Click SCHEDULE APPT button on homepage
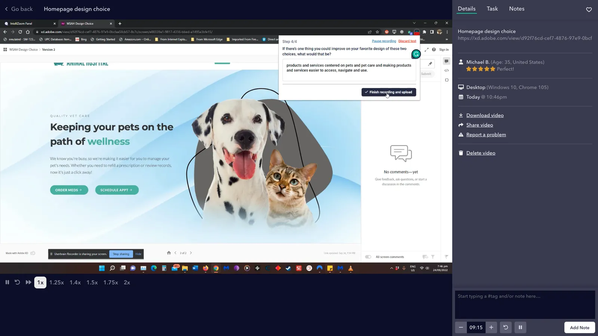This screenshot has width=598, height=336. (117, 190)
